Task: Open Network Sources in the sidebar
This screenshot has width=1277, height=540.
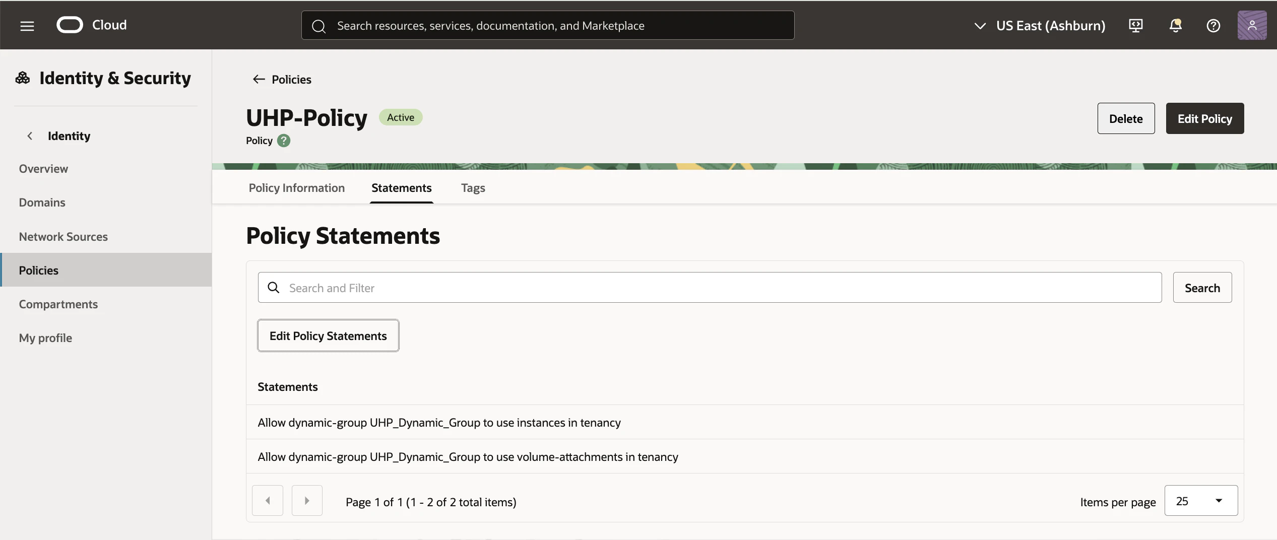Action: 106,237
